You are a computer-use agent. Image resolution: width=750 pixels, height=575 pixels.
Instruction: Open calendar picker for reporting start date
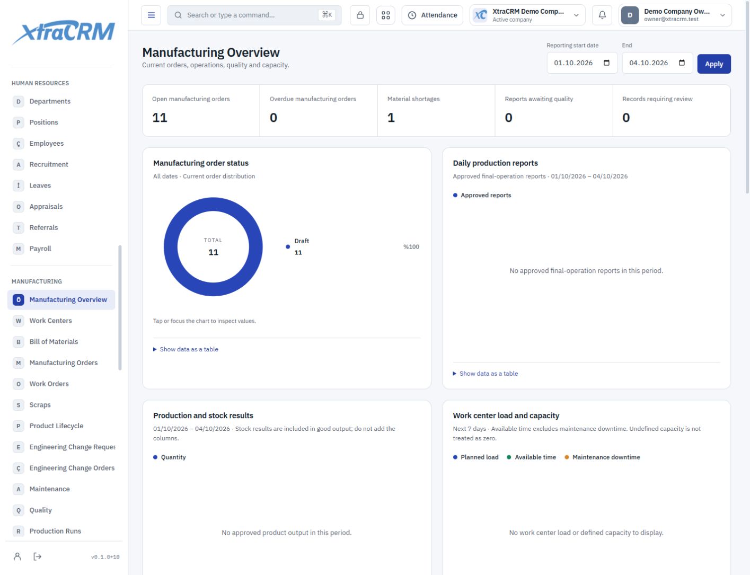[x=607, y=63]
